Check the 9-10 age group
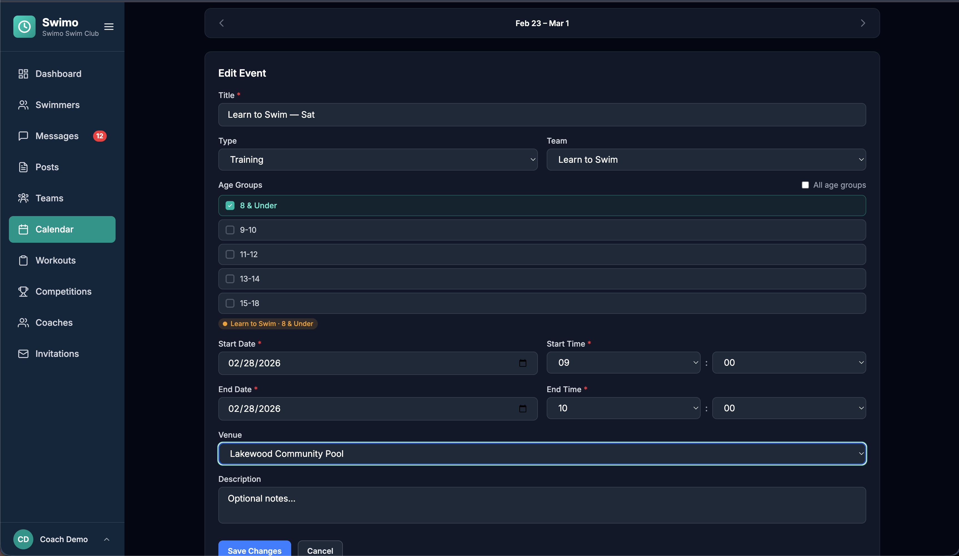The width and height of the screenshot is (959, 556). click(x=230, y=230)
